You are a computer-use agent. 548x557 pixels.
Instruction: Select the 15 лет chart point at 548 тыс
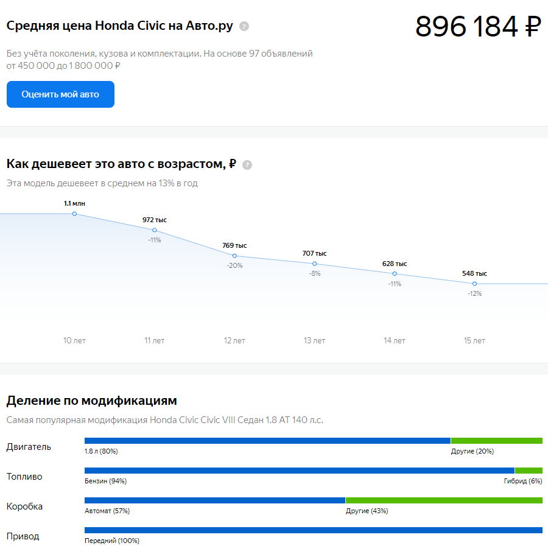(x=474, y=284)
